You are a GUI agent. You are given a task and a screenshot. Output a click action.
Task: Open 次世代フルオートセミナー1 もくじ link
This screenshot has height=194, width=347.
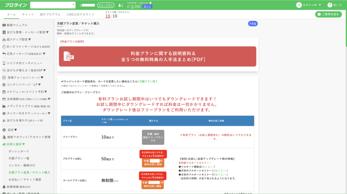221,171
